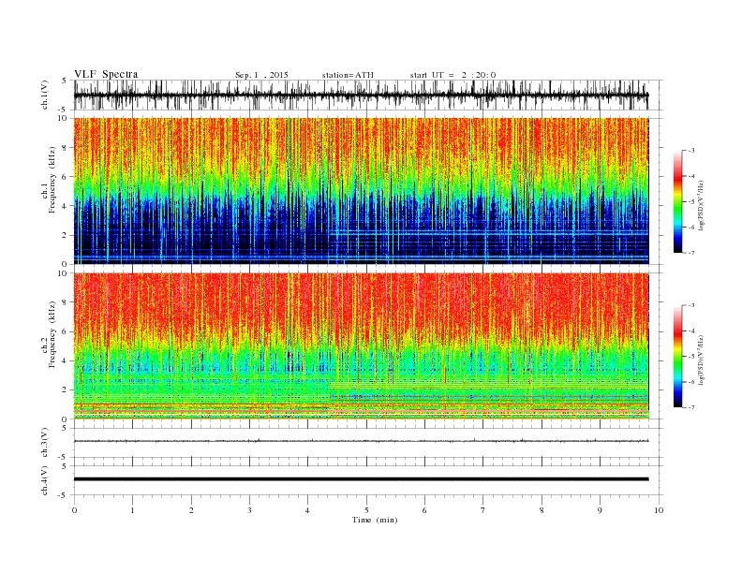
Task: Click the "ch.1(V)" waveform axis label
Action: coord(45,95)
